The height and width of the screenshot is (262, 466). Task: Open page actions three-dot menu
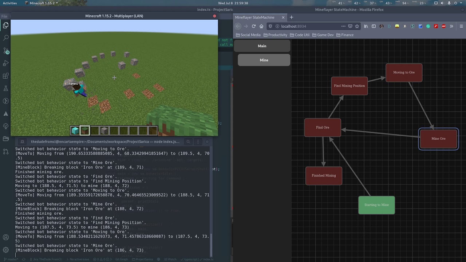(343, 26)
